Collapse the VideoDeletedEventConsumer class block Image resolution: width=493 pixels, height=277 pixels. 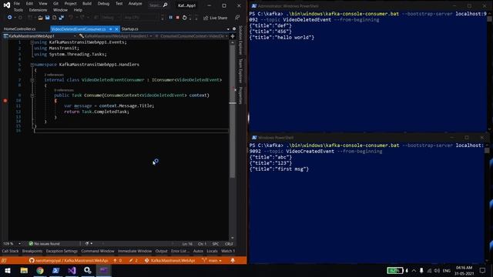(32, 80)
